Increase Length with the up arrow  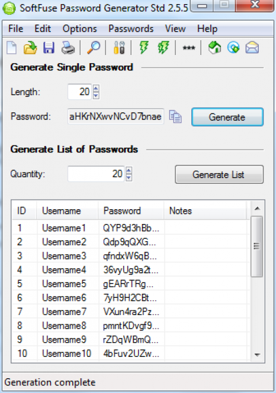pyautogui.click(x=96, y=89)
